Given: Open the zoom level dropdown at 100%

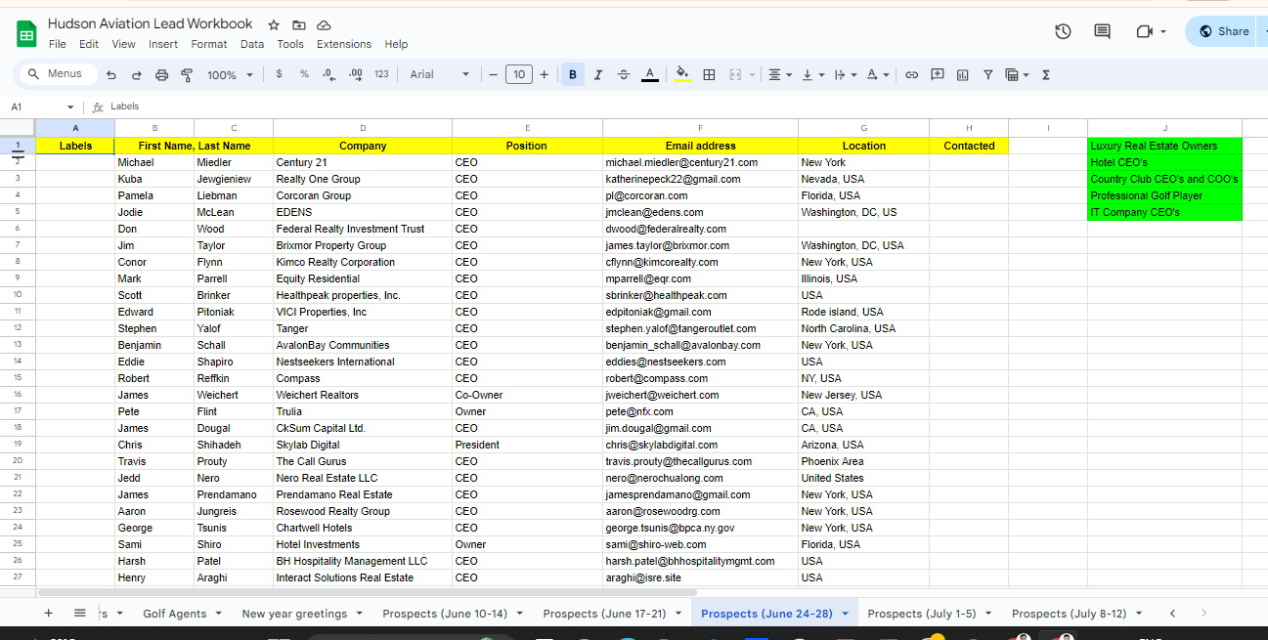Looking at the screenshot, I should (x=230, y=74).
